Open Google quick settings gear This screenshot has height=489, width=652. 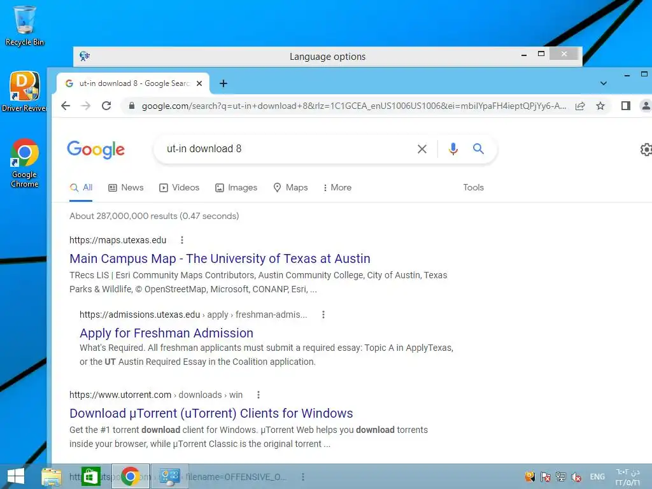[646, 150]
